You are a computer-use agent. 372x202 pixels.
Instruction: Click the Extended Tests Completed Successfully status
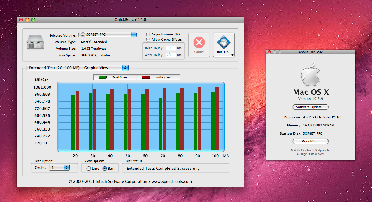[x=163, y=168]
